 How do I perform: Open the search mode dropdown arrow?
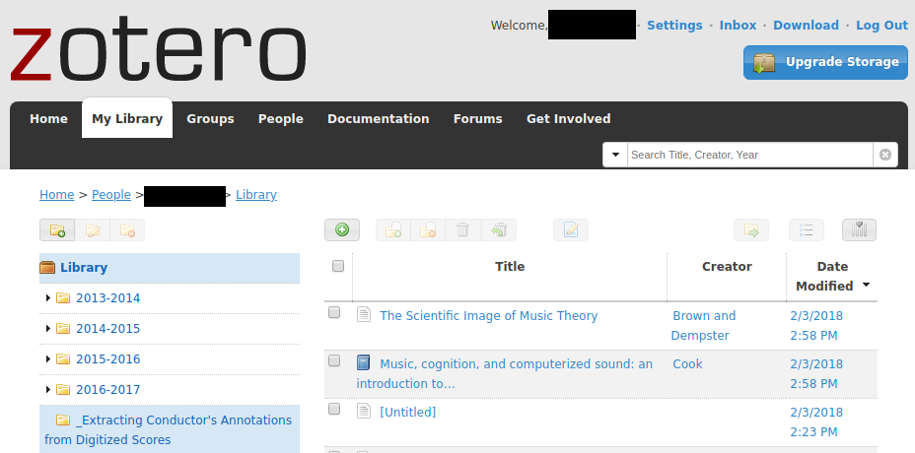(x=615, y=155)
